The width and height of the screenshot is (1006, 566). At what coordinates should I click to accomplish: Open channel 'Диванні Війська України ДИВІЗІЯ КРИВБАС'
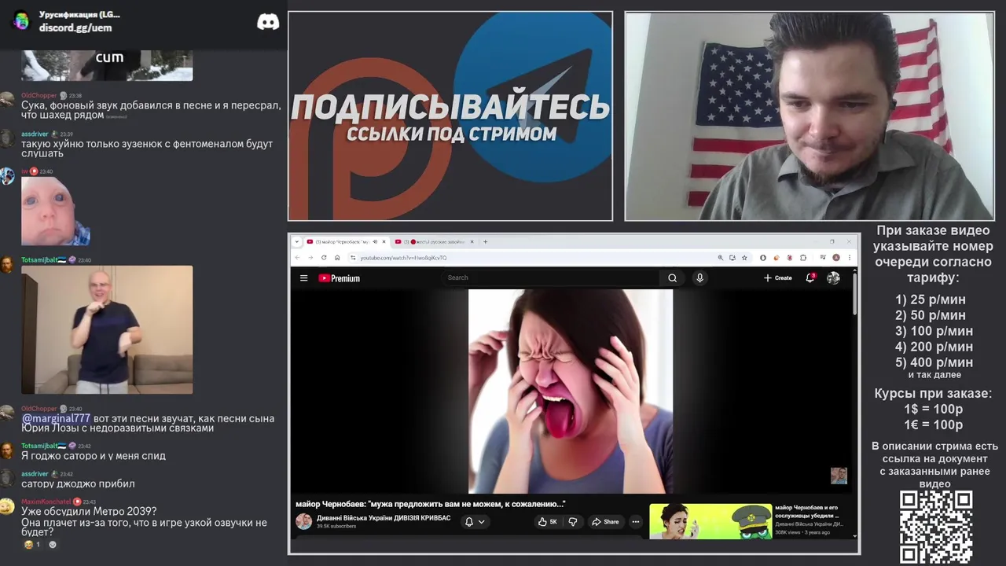[384, 518]
